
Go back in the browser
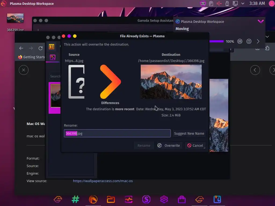point(21,48)
